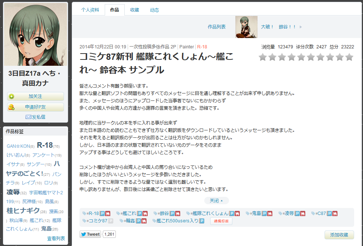The image size is (363, 246).
Task: Rate the artwork with the fifth star
Action: [301, 57]
